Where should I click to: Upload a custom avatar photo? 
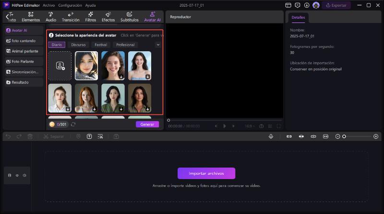[60, 66]
